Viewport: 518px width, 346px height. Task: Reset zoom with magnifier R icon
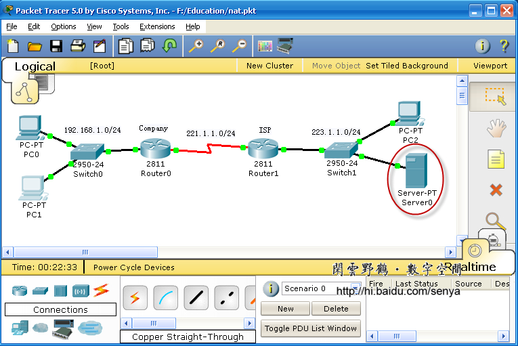coord(218,46)
